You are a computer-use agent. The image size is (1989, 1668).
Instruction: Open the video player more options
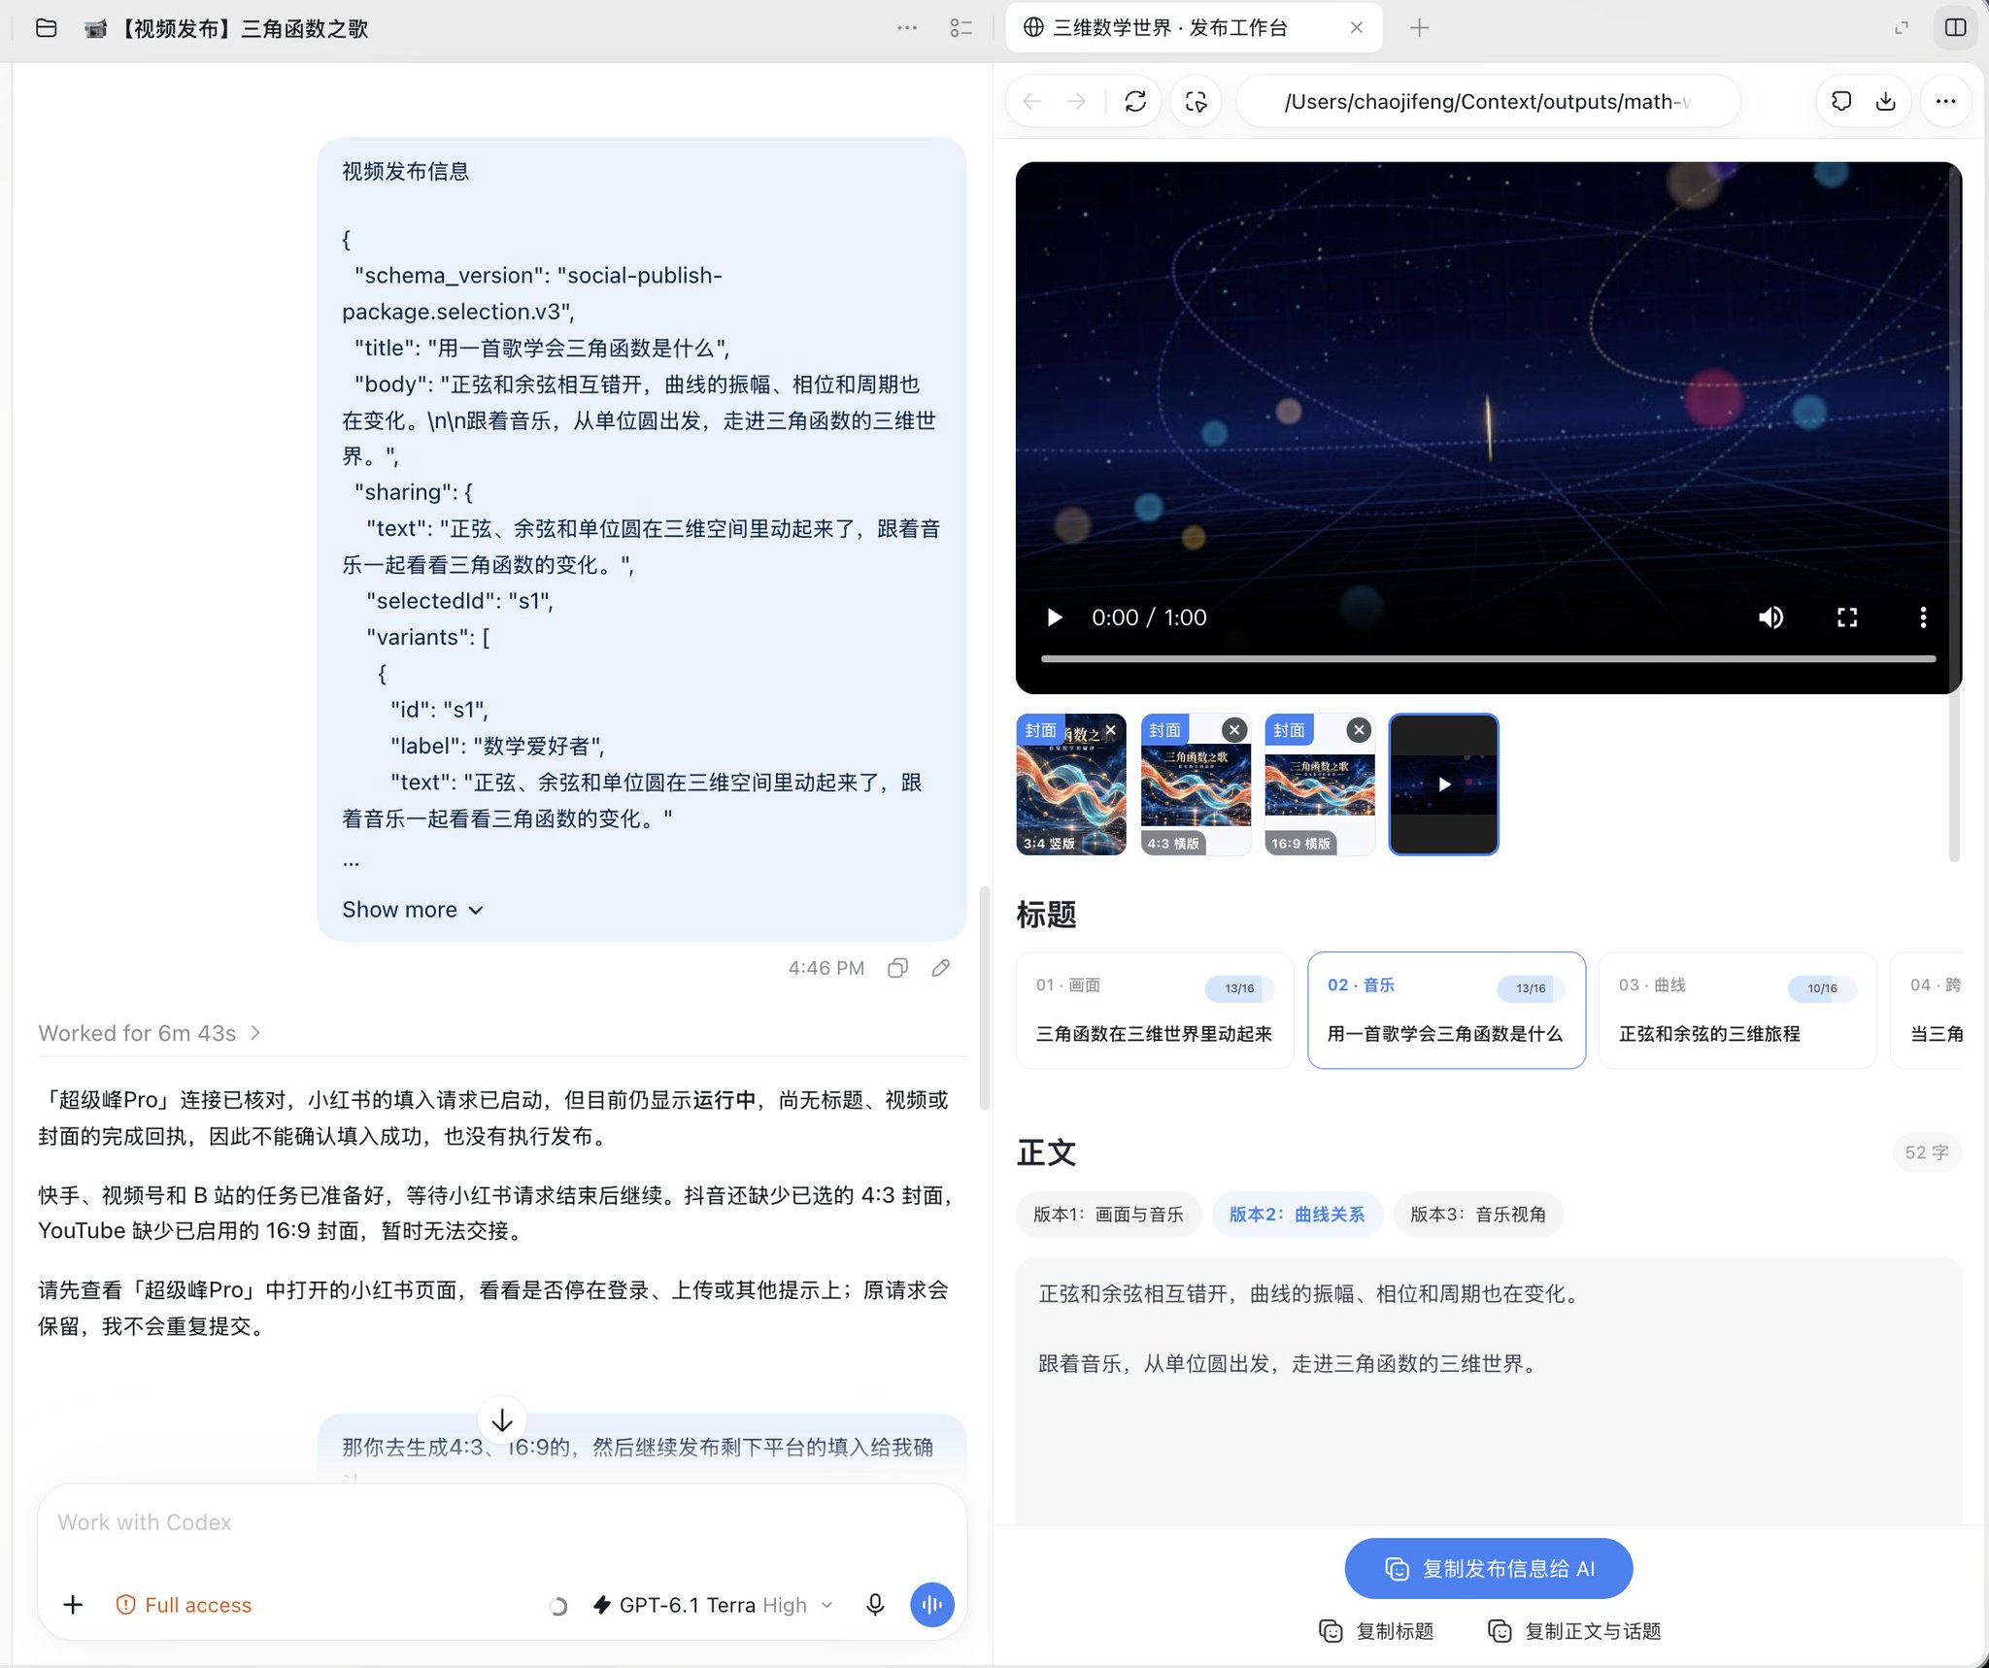pos(1923,617)
